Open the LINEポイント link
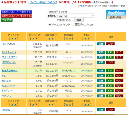 click(x=9, y=62)
